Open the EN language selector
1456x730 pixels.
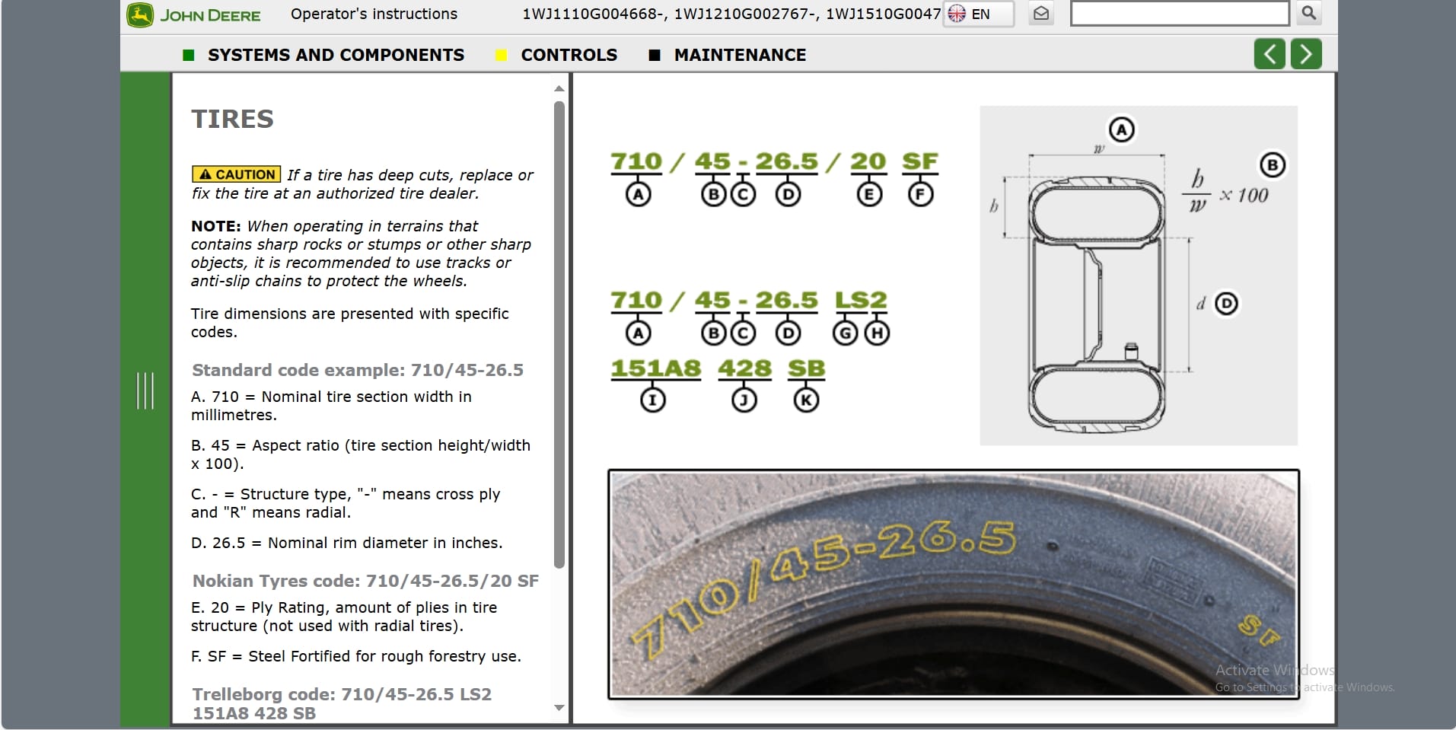[x=978, y=14]
